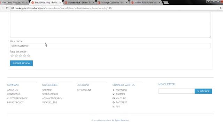This screenshot has height=125, width=223.
Task: Close the last Market Place - Seller's tab
Action: click(160, 2)
